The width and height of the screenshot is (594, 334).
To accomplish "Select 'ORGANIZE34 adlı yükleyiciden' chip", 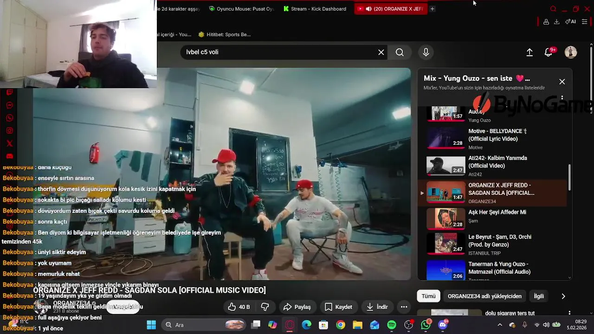I will tap(484, 296).
